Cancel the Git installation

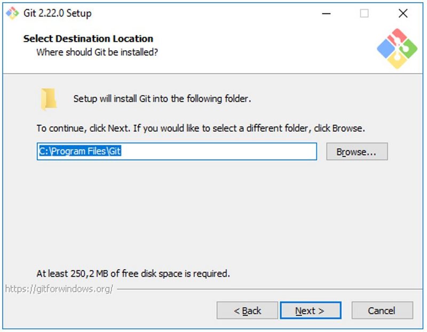point(382,310)
